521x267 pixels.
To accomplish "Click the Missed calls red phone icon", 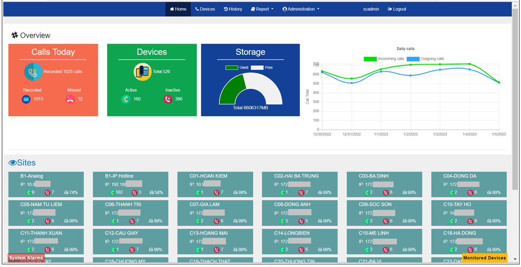I will 70,99.
